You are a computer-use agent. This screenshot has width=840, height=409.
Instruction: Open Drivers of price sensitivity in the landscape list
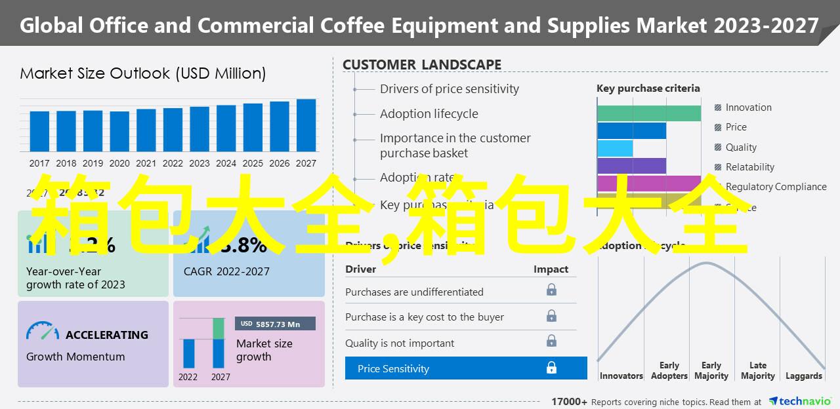coord(450,88)
